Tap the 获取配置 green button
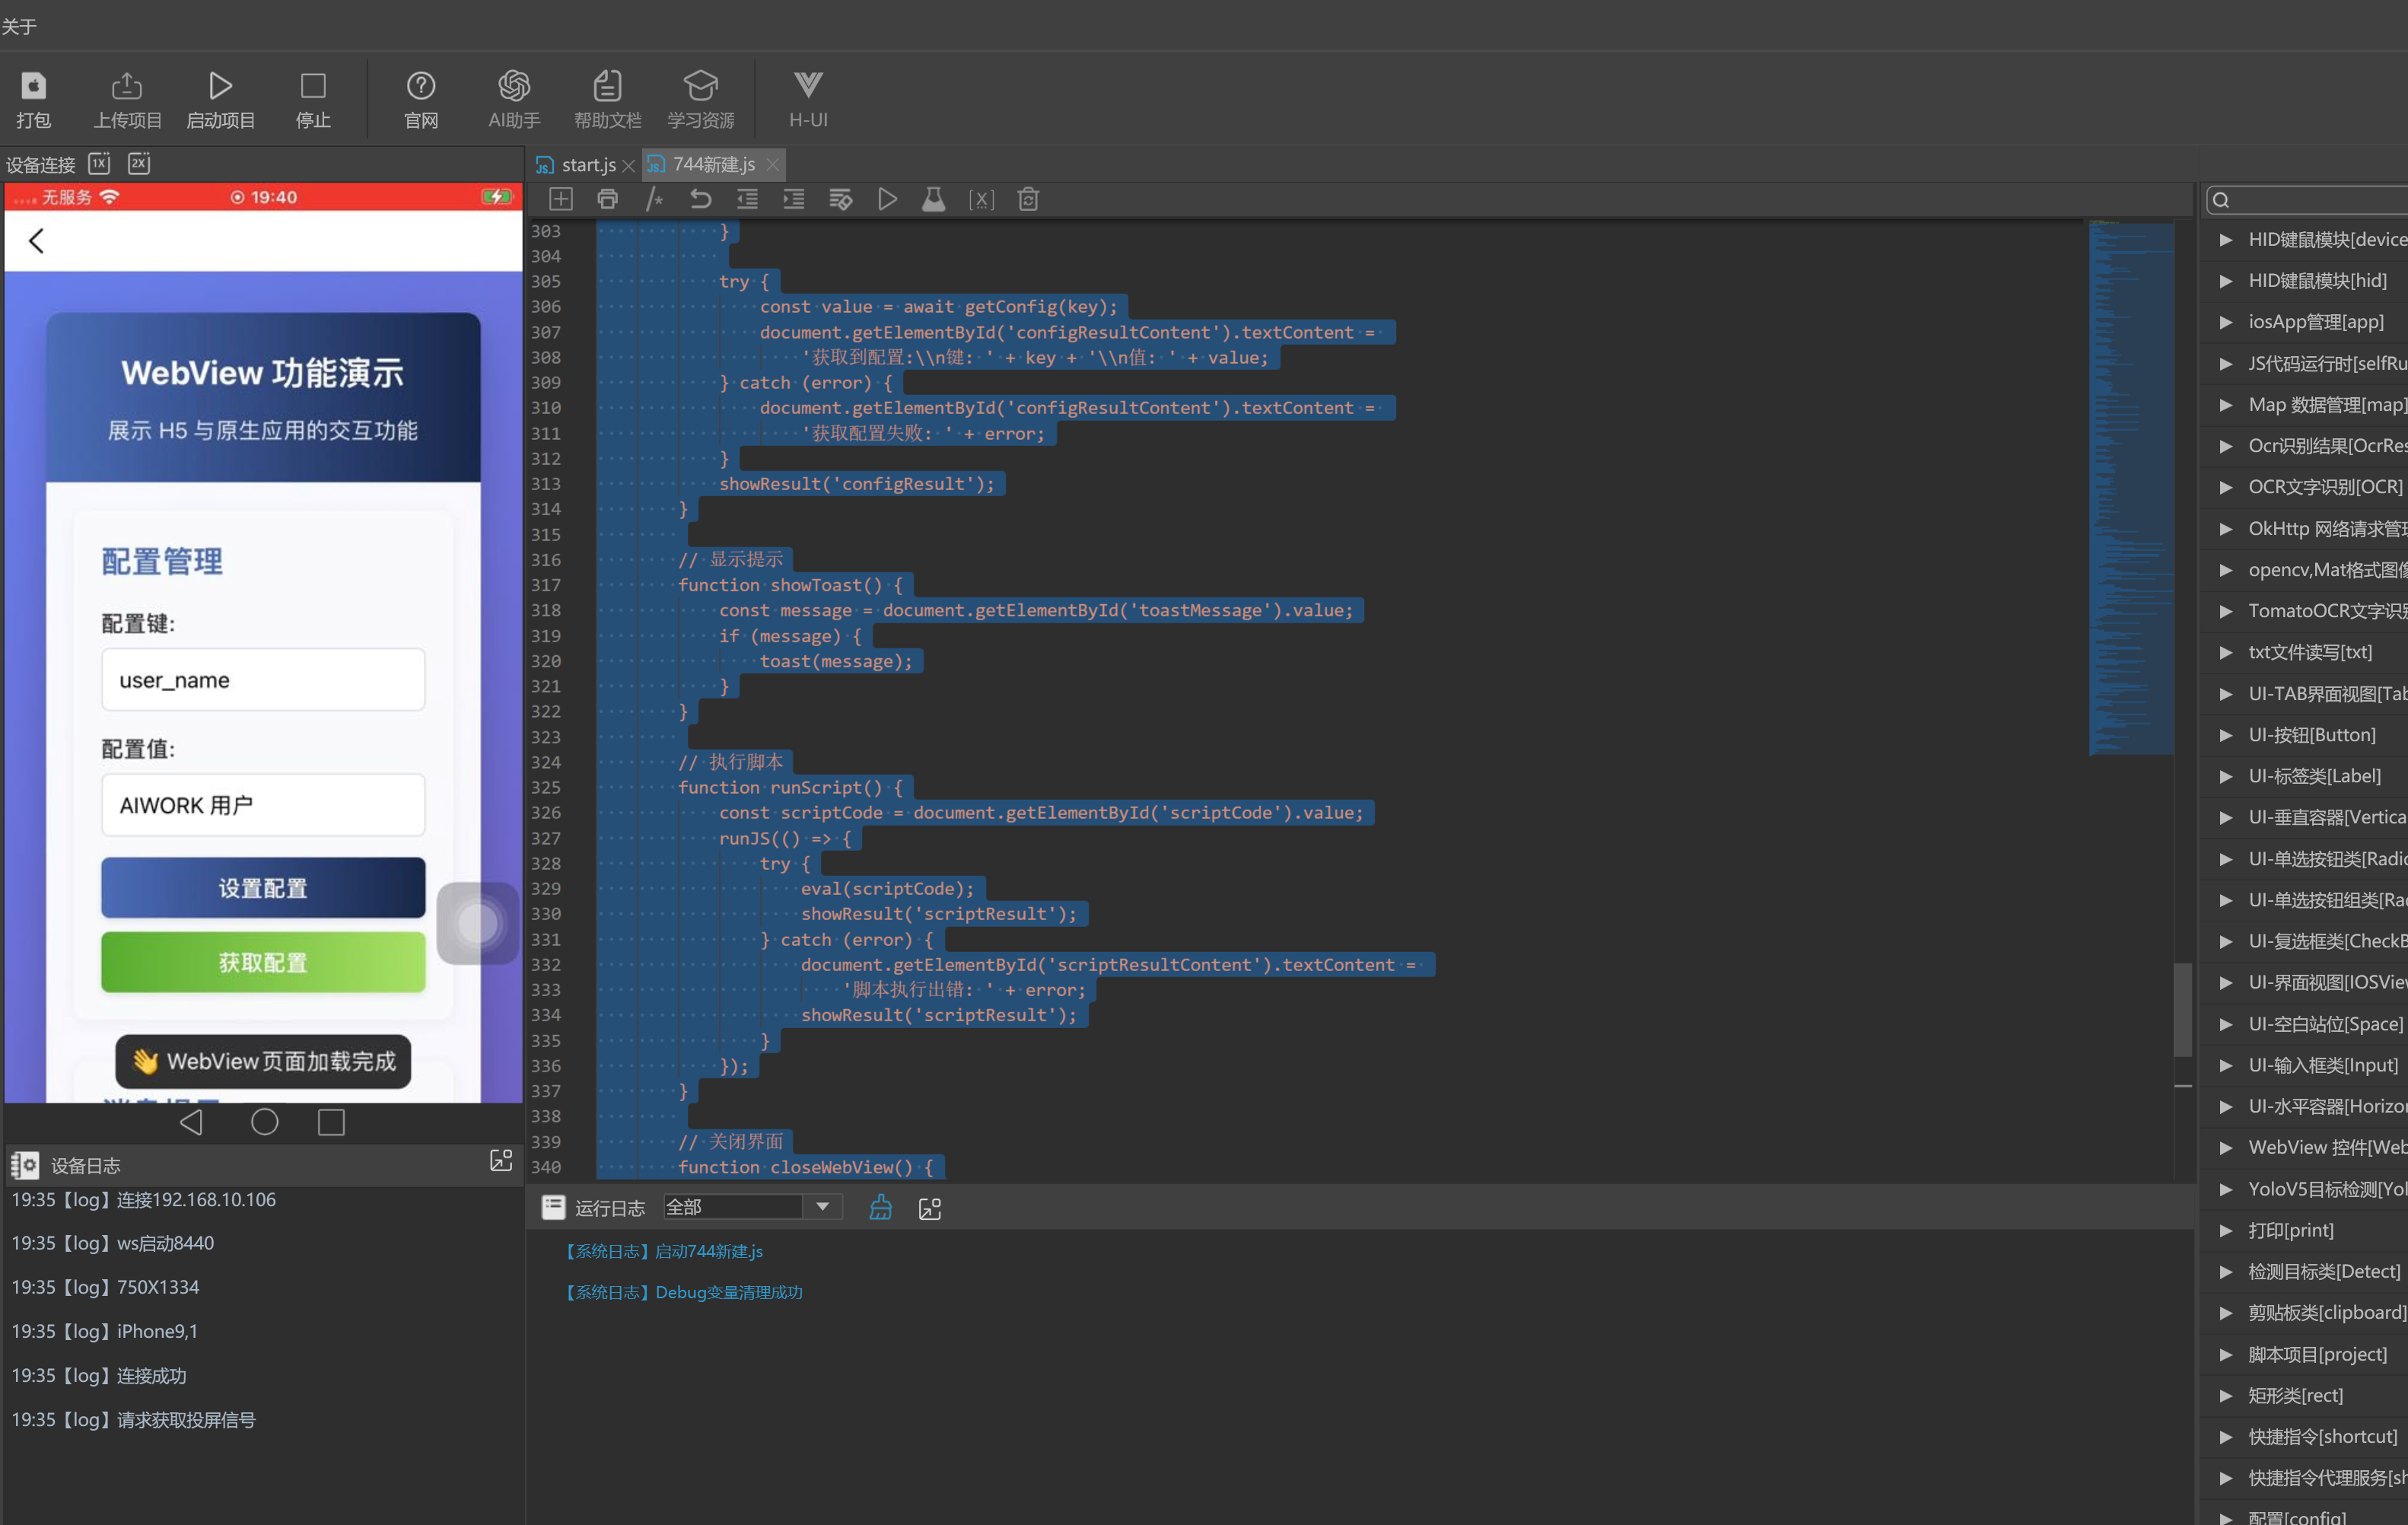 (263, 962)
